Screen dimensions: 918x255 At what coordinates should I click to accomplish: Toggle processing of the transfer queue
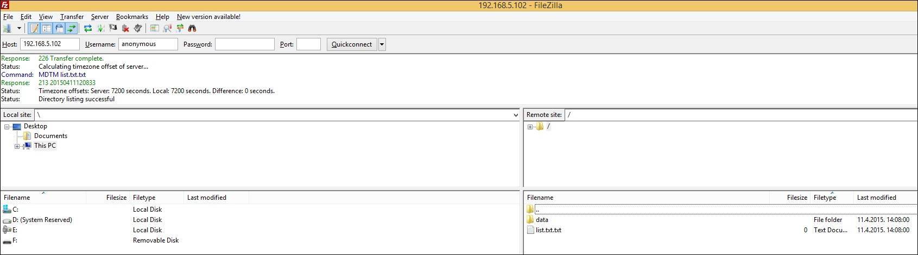(100, 28)
